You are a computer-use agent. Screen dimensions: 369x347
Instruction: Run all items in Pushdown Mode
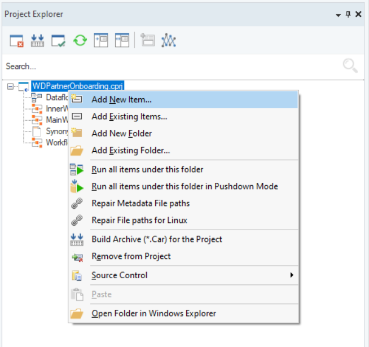click(x=183, y=186)
